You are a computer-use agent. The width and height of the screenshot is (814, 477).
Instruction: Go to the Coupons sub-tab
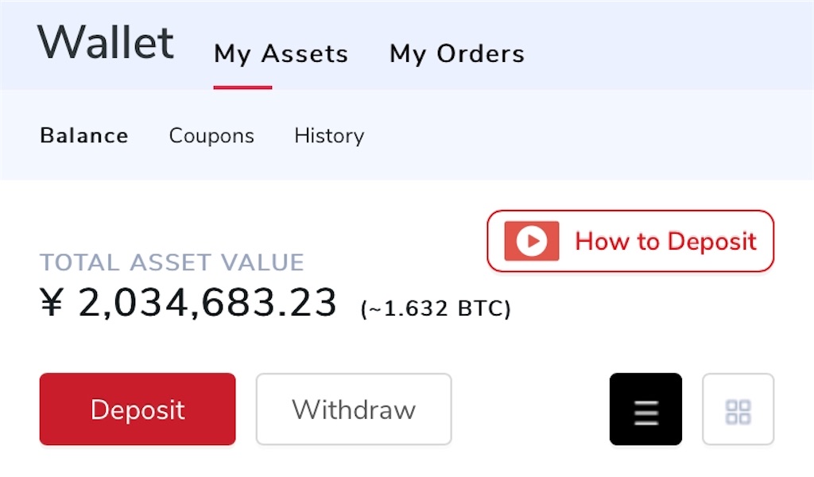(x=211, y=136)
